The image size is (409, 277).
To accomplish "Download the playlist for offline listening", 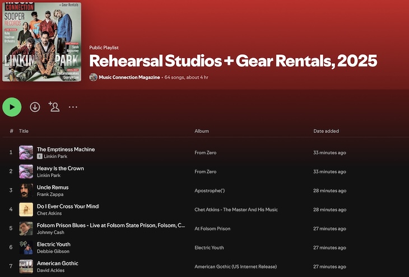I will pos(35,107).
